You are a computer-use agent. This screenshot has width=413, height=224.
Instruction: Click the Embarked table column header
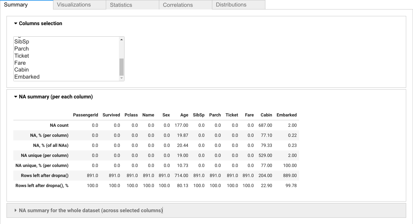point(287,115)
